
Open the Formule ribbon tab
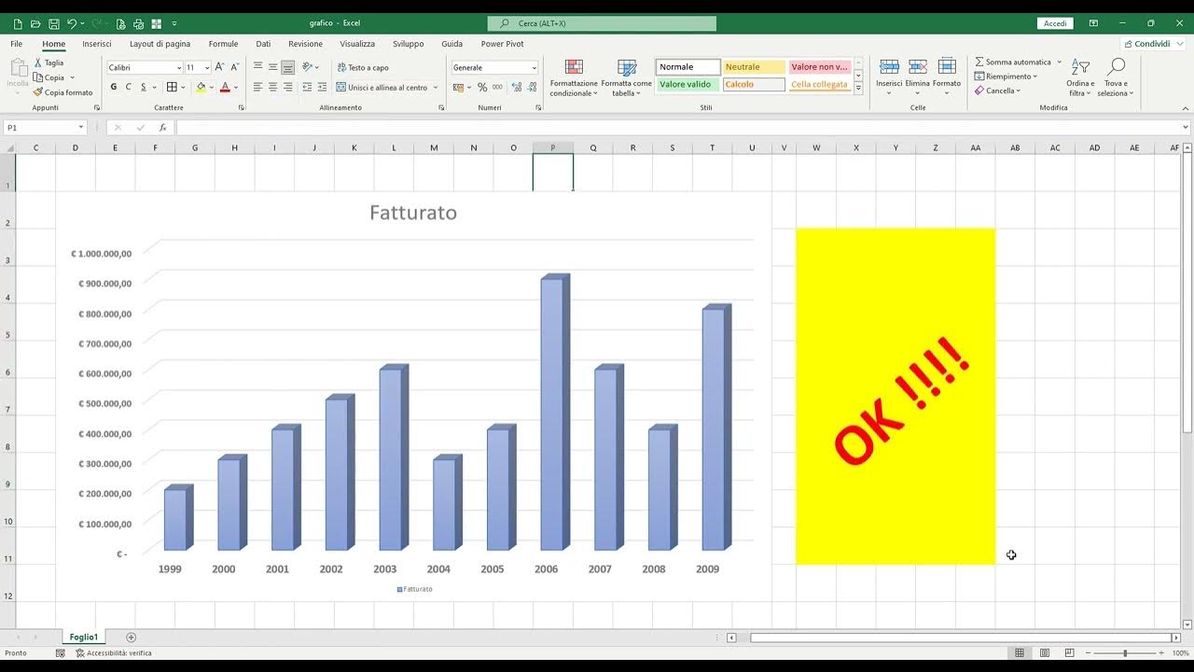click(x=223, y=44)
